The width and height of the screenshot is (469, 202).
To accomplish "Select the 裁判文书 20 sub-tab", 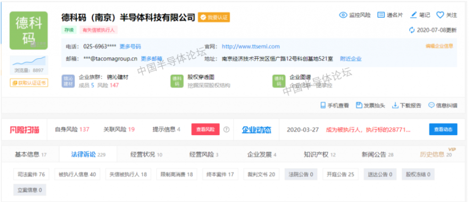I will [x=262, y=174].
